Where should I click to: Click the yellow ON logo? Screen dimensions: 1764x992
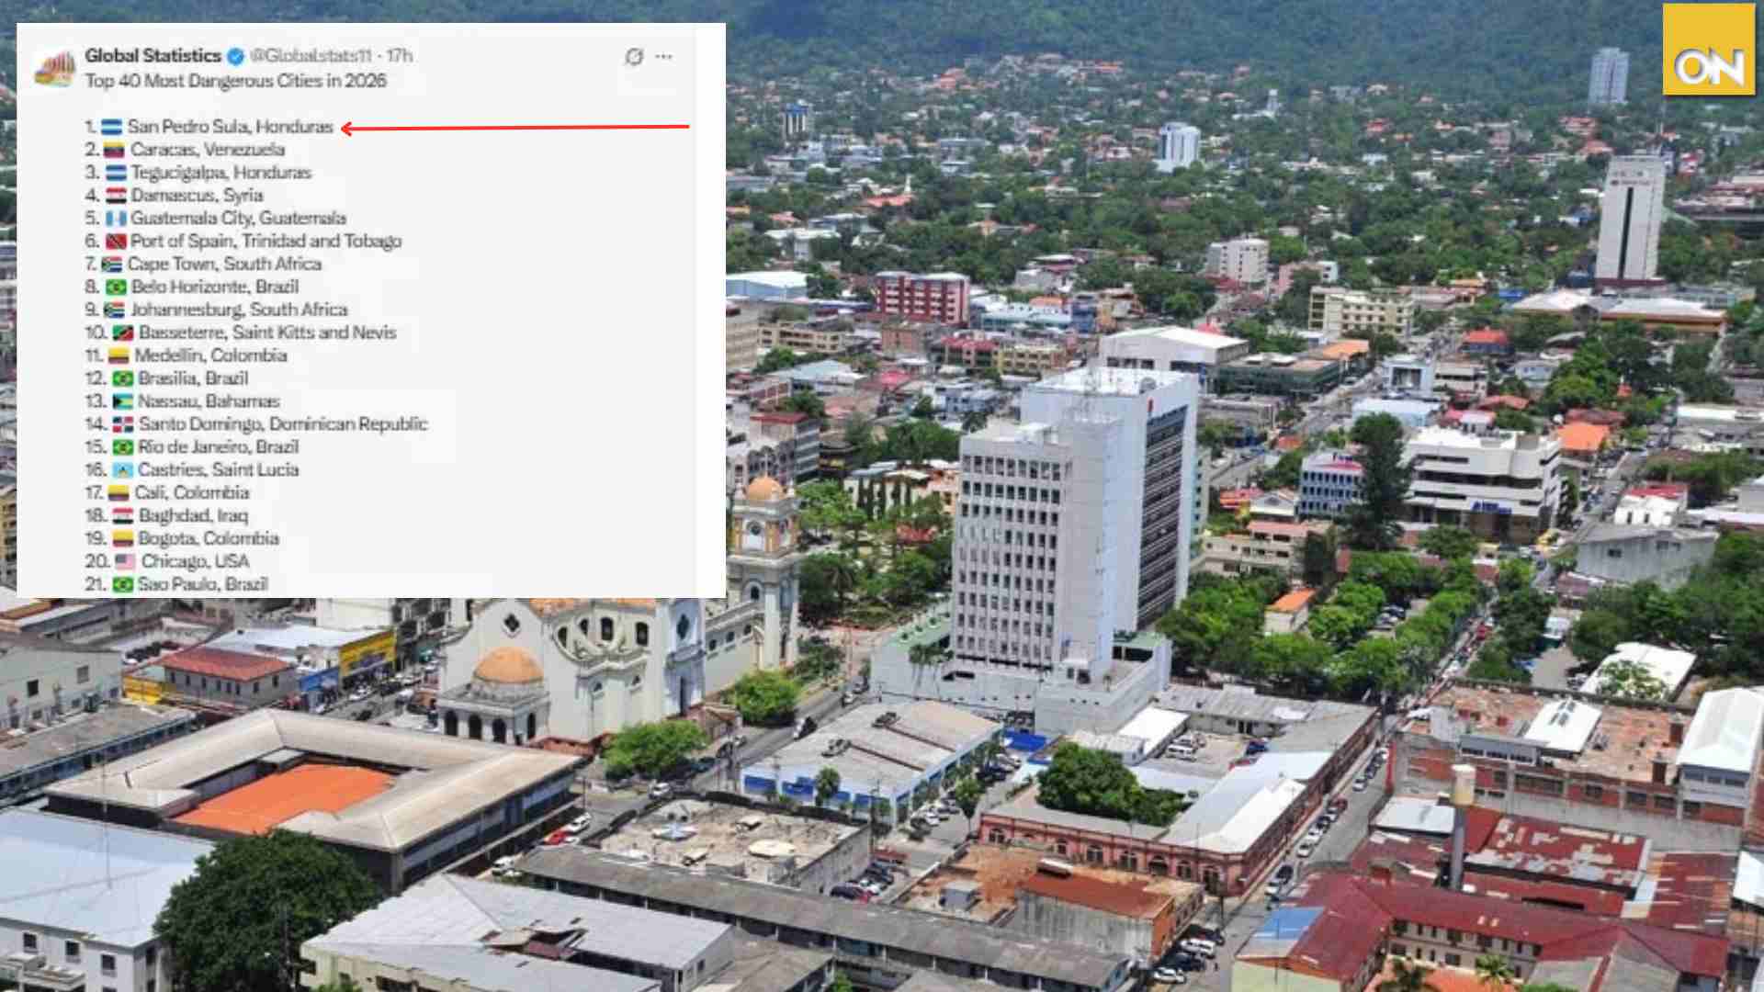[1708, 50]
